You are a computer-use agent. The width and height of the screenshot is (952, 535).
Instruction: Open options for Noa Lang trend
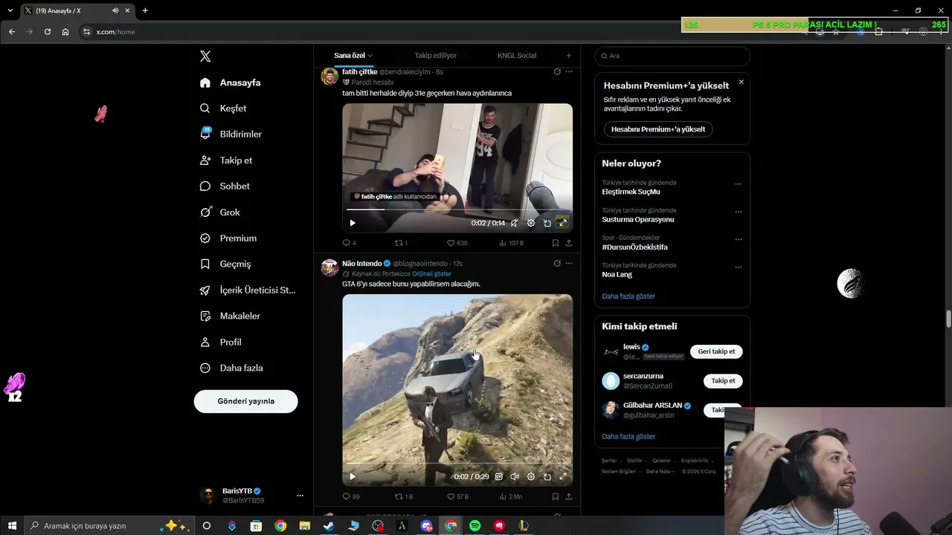739,267
